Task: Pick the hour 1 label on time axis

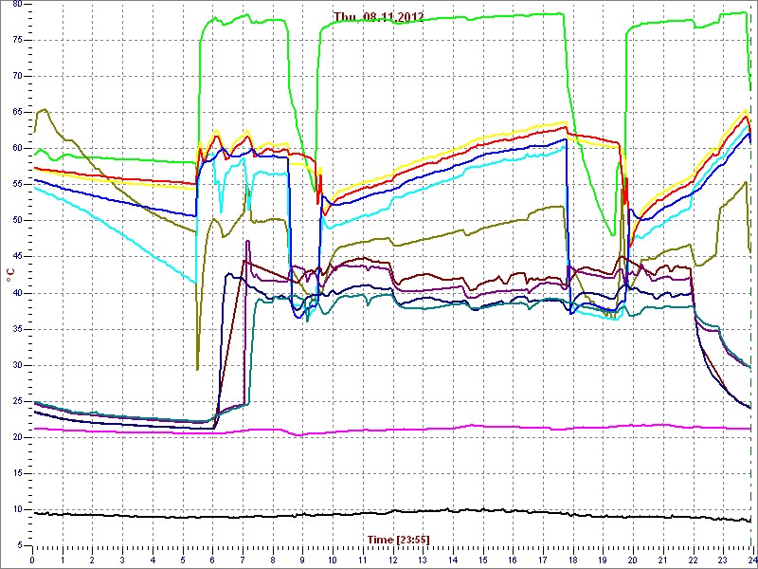Action: (x=63, y=560)
